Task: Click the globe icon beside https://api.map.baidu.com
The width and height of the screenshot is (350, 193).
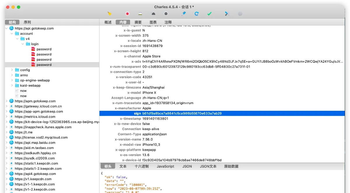Action: click(11, 143)
